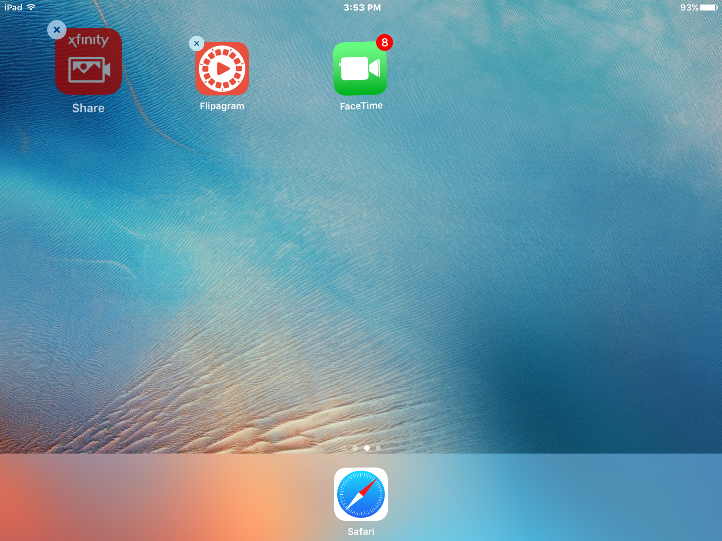Tap the battery icon in status bar

coord(709,7)
